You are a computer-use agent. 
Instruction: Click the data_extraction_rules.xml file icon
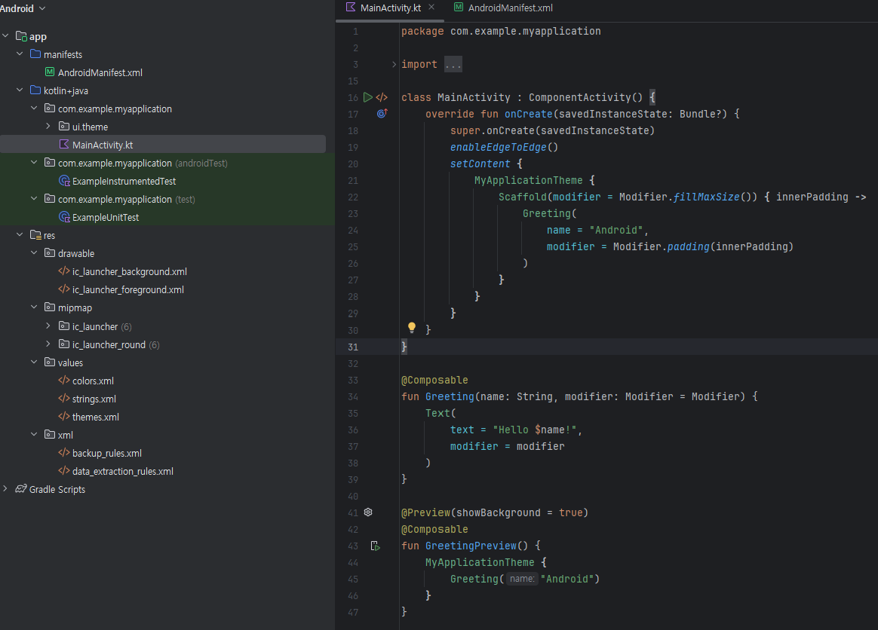click(64, 471)
